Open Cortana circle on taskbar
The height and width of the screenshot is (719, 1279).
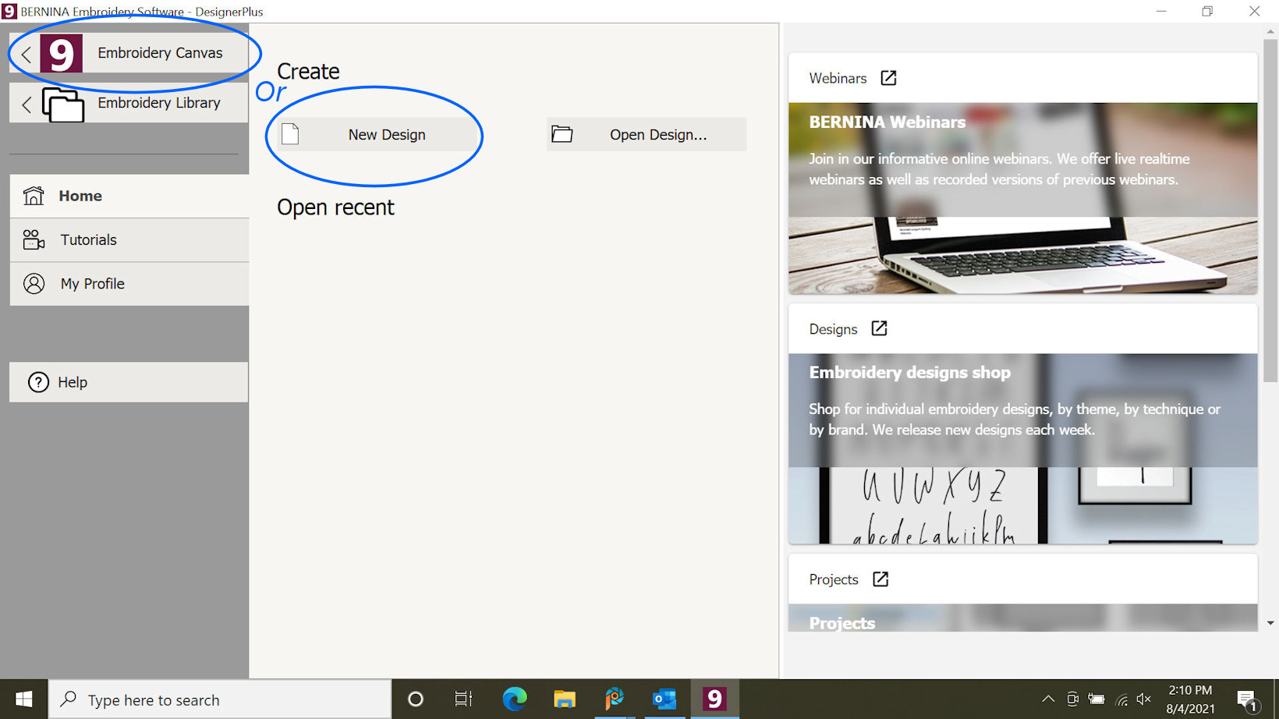[416, 700]
